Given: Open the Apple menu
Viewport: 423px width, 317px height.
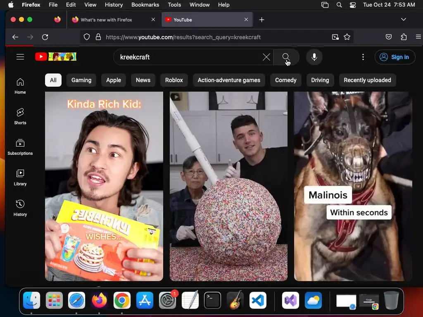Looking at the screenshot, I should coord(11,5).
